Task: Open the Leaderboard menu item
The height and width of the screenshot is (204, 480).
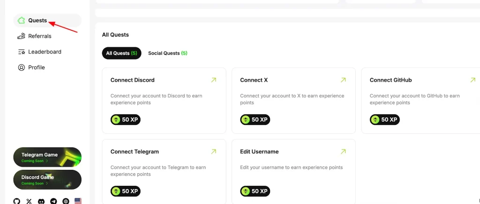Action: (x=45, y=52)
